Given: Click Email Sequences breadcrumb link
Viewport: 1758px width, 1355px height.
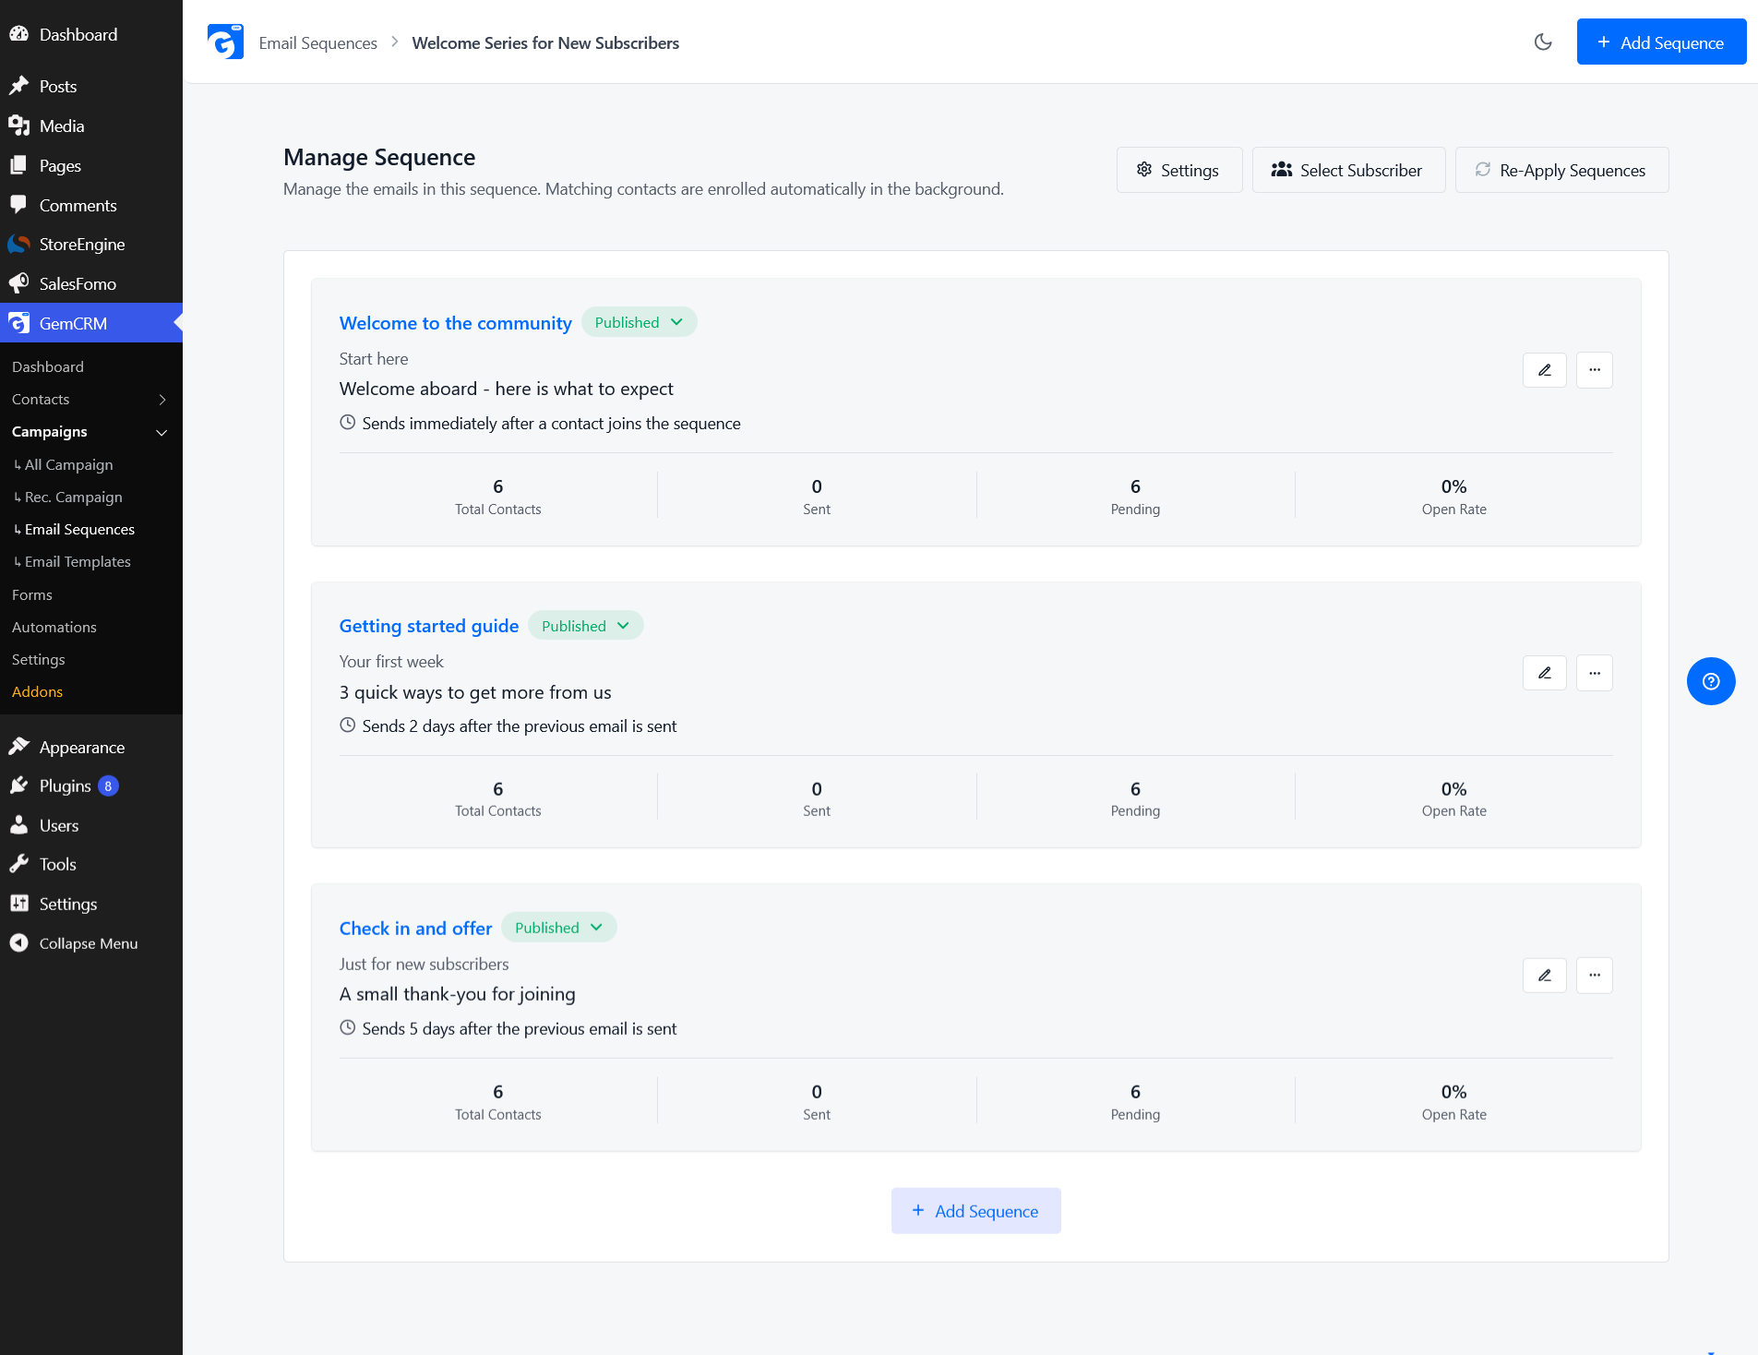Looking at the screenshot, I should (317, 42).
